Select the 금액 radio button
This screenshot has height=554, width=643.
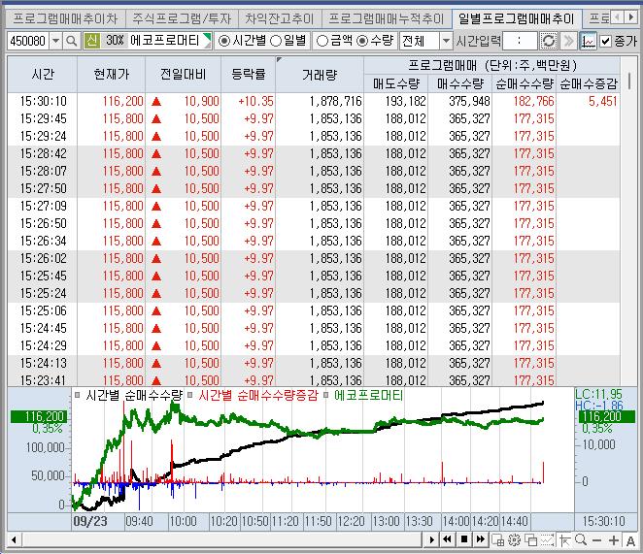[322, 41]
